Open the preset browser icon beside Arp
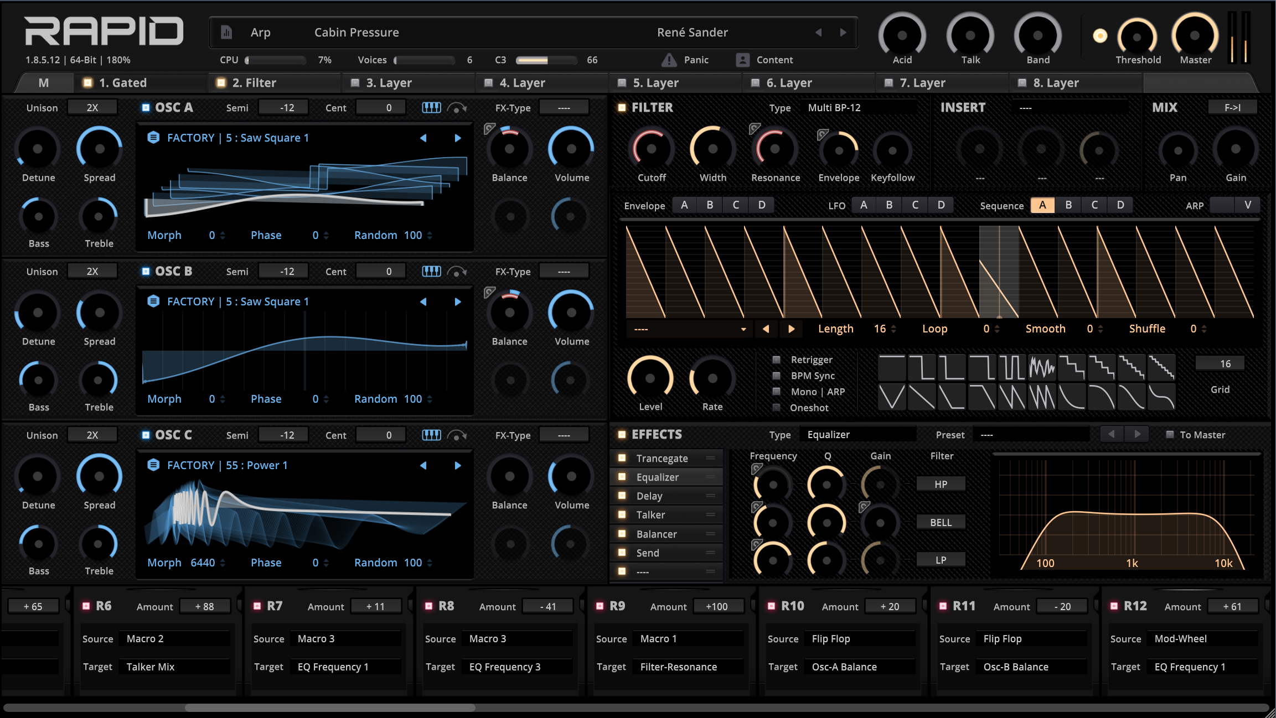The image size is (1276, 718). (x=226, y=33)
